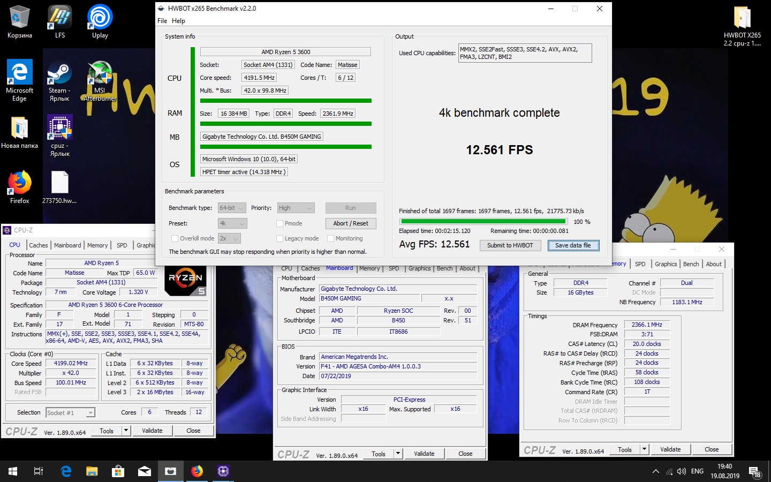Open the Recycle Bin (Корзина) desktop icon
The height and width of the screenshot is (482, 771).
click(19, 21)
